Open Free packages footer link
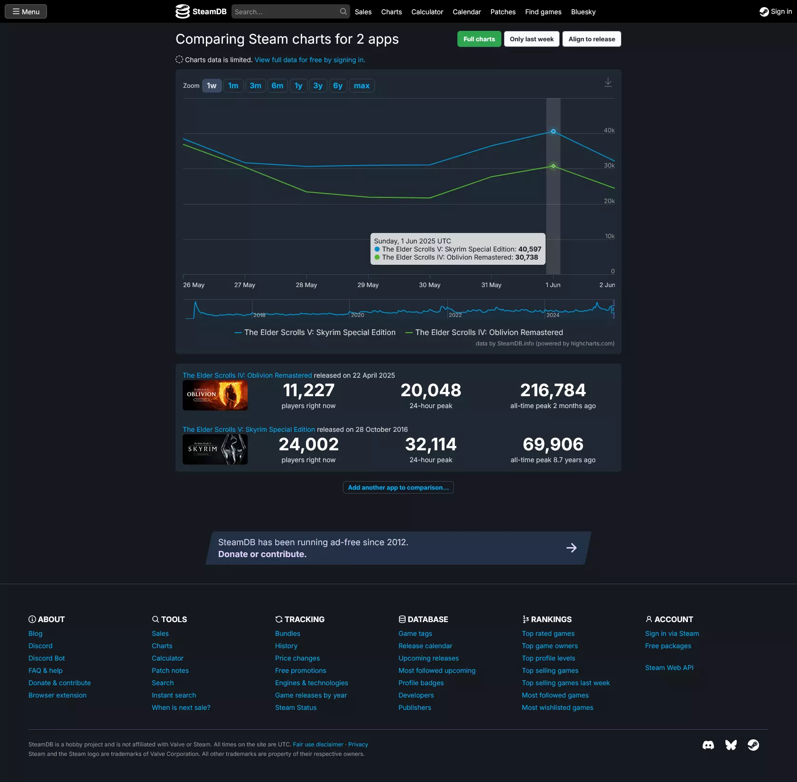 668,646
